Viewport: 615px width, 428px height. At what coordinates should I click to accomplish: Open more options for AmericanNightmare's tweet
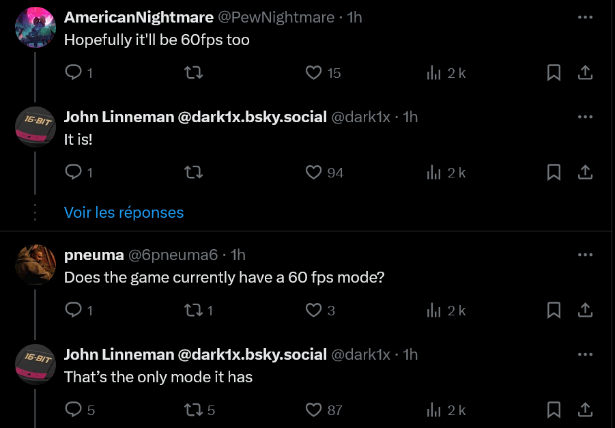[x=585, y=17]
